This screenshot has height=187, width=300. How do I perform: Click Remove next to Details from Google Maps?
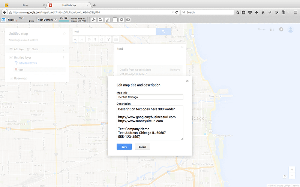tap(175, 70)
